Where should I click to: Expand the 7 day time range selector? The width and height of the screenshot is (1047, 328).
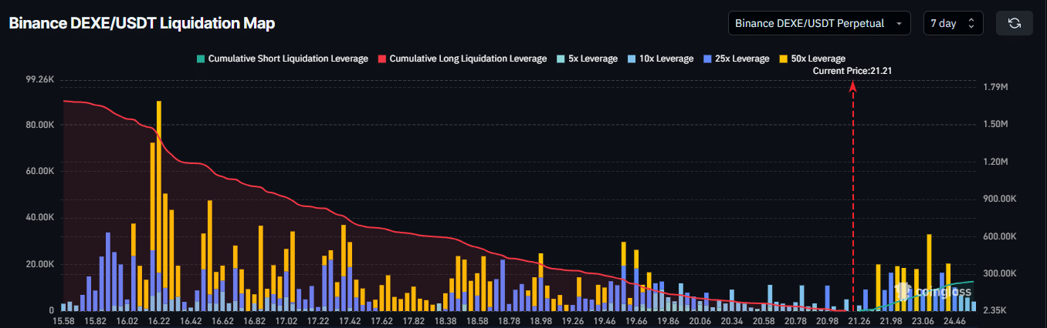point(954,23)
